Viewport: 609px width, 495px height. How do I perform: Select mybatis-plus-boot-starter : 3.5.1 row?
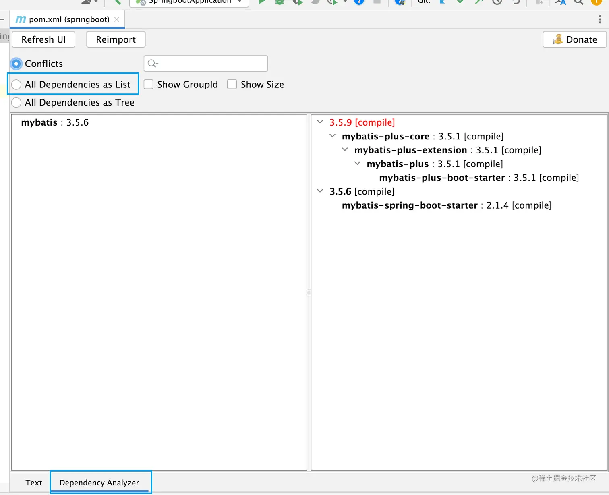(x=479, y=178)
